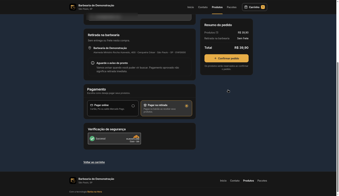Follow the Voltar ao carrinho link
Image resolution: width=339 pixels, height=196 pixels.
pyautogui.click(x=94, y=162)
